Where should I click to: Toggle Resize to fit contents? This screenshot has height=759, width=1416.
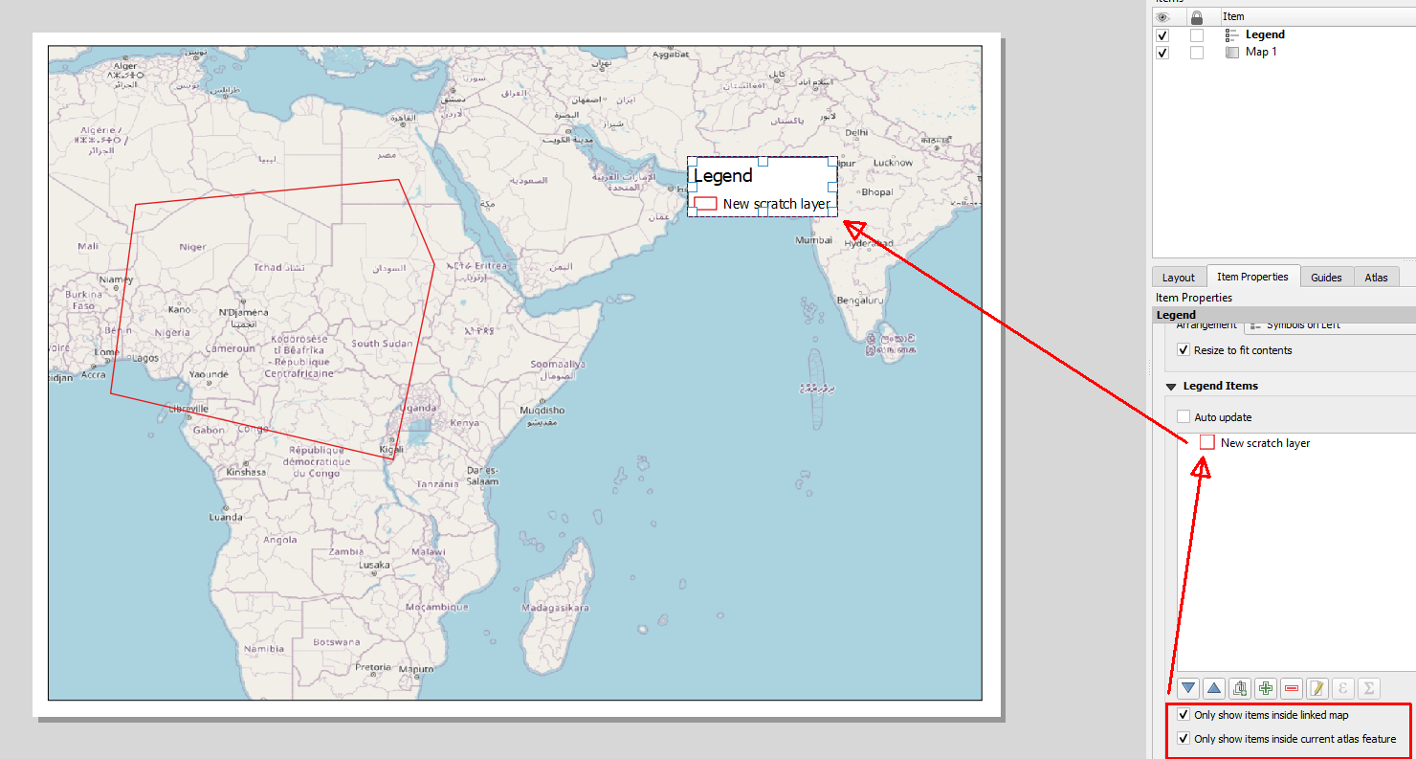1184,349
